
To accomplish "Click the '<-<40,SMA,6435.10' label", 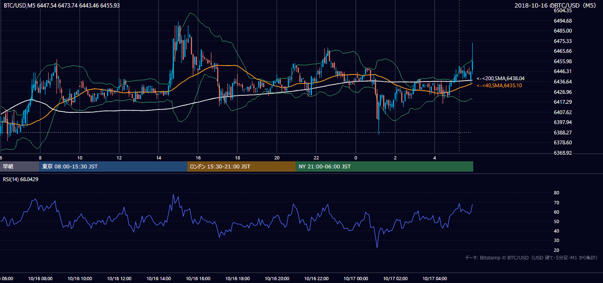I will [x=499, y=85].
